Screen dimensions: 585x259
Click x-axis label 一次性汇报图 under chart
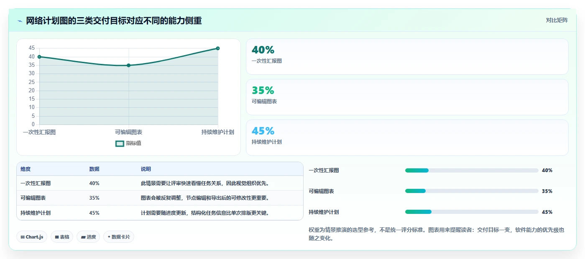coord(39,132)
